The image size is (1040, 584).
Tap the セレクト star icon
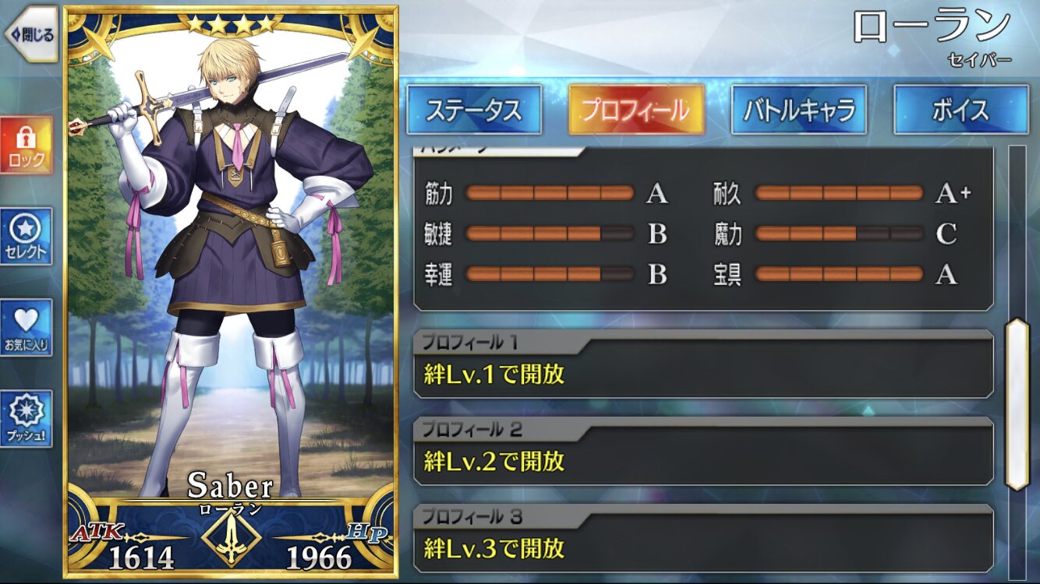pos(27,237)
